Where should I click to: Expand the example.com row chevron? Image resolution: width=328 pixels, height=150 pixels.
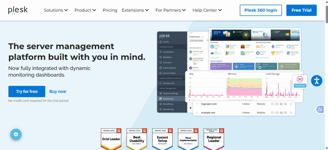197,113
